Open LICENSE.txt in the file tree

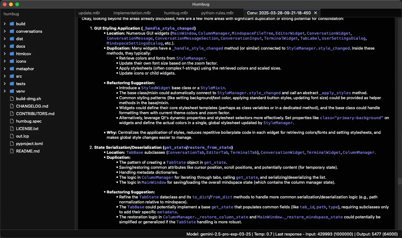pos(27,129)
